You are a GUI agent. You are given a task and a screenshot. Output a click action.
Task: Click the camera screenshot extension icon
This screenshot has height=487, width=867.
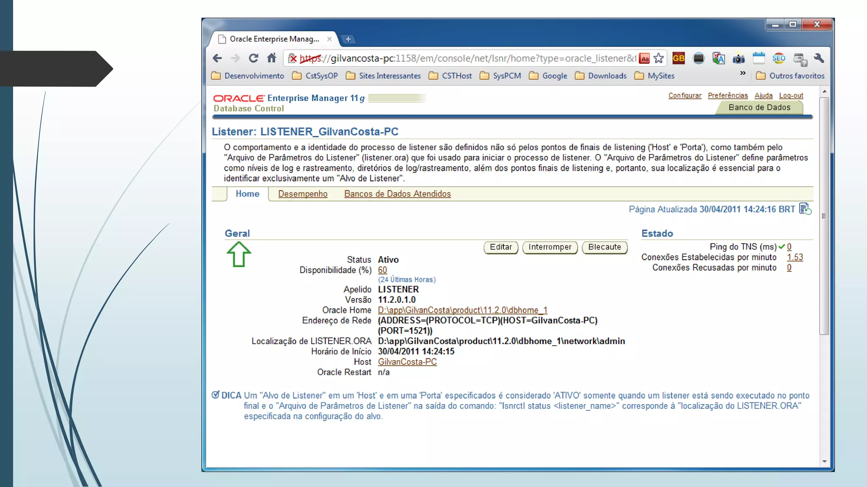[738, 58]
